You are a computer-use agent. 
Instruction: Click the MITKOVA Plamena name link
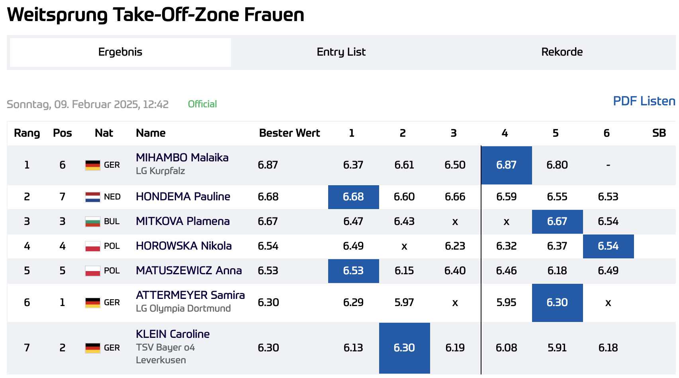click(x=183, y=221)
